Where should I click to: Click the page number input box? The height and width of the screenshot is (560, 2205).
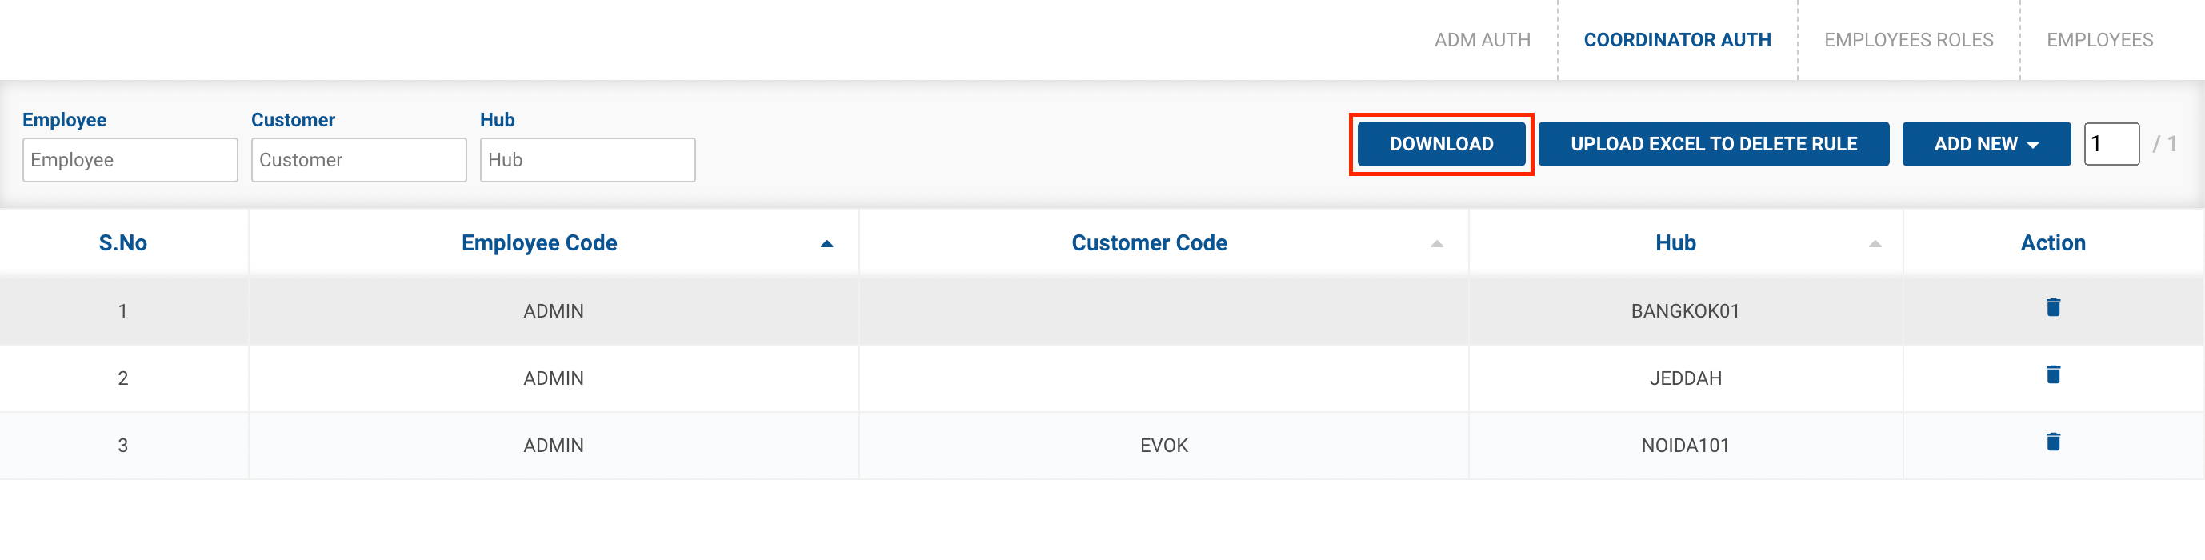2111,144
